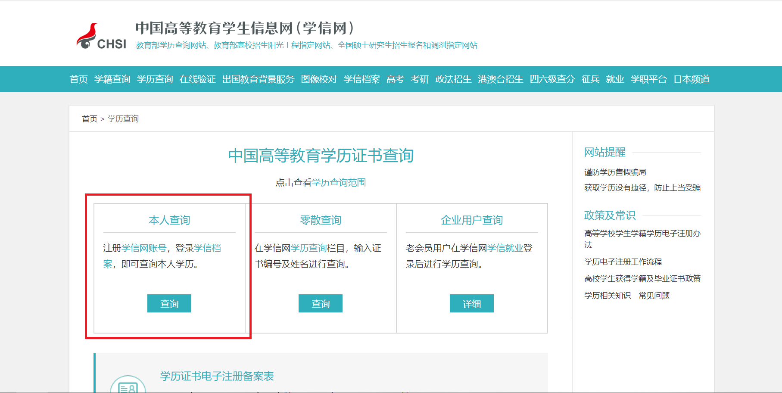Viewport: 782px width, 393px height.
Task: Click 学历查询 in the breadcrumb
Action: pos(123,119)
